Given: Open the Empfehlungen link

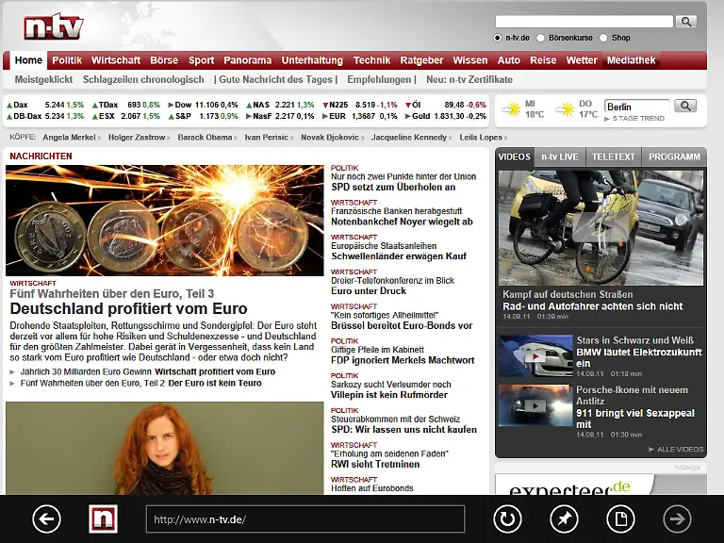Looking at the screenshot, I should pyautogui.click(x=379, y=79).
